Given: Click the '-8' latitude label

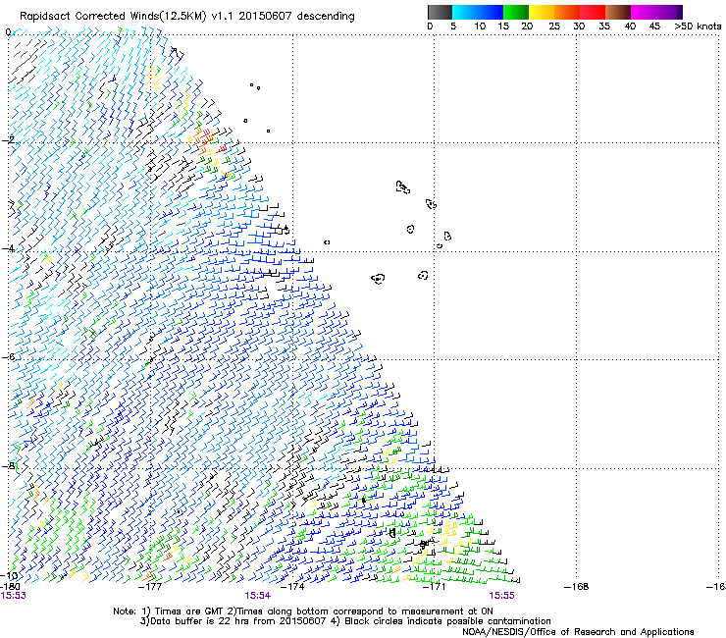Looking at the screenshot, I should tap(9, 465).
